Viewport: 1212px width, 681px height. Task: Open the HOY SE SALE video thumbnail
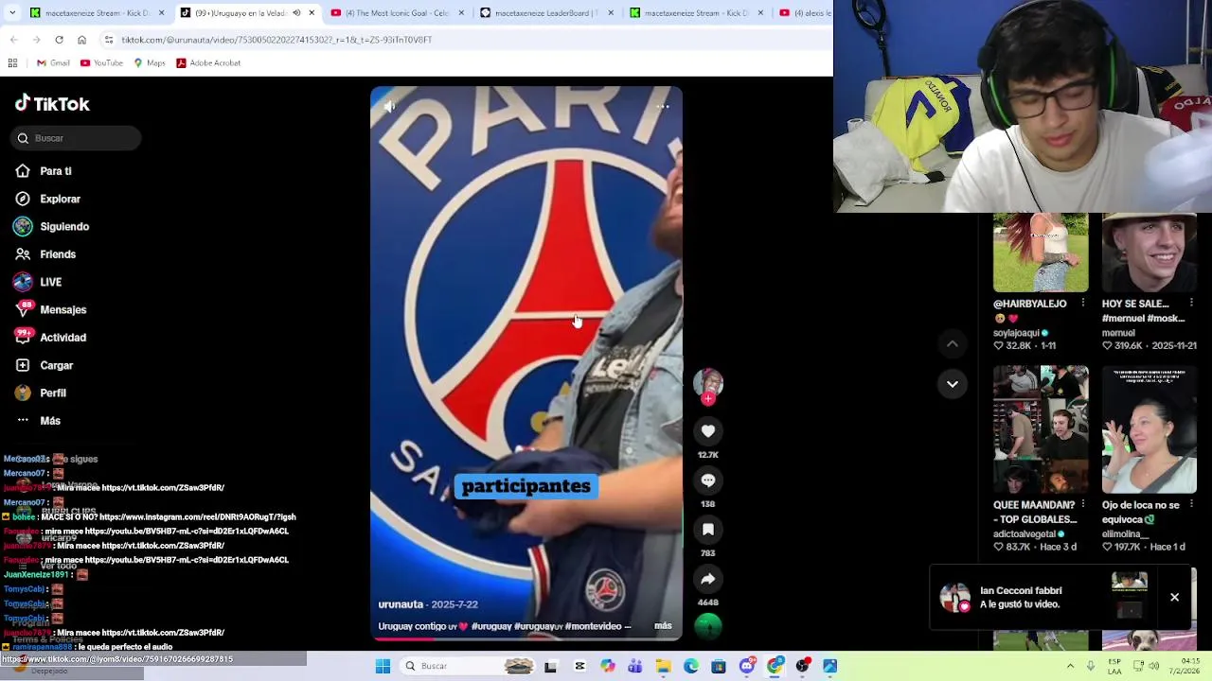[1150, 253]
